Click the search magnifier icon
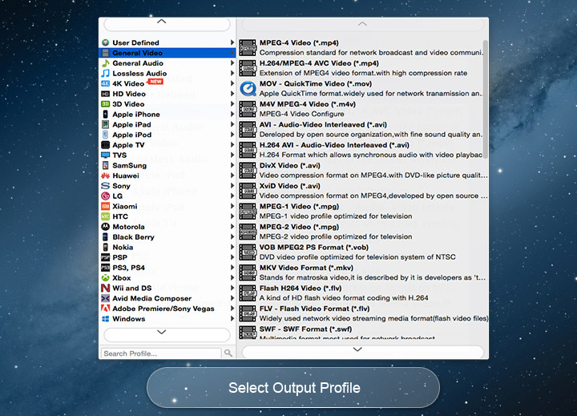The width and height of the screenshot is (577, 416). (x=228, y=353)
